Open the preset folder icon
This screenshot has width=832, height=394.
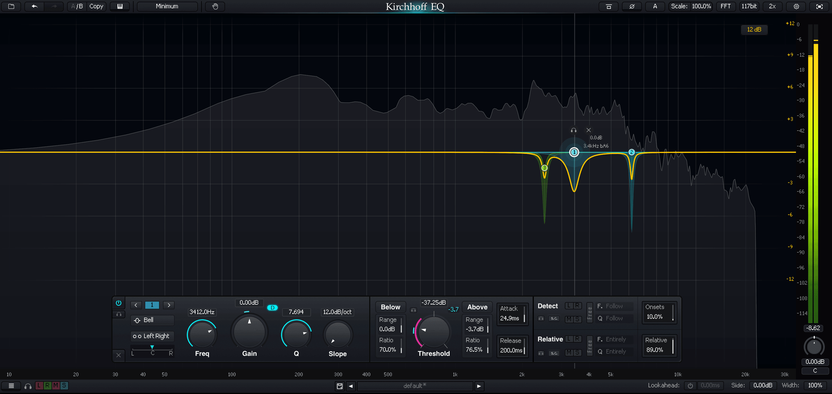coord(11,6)
